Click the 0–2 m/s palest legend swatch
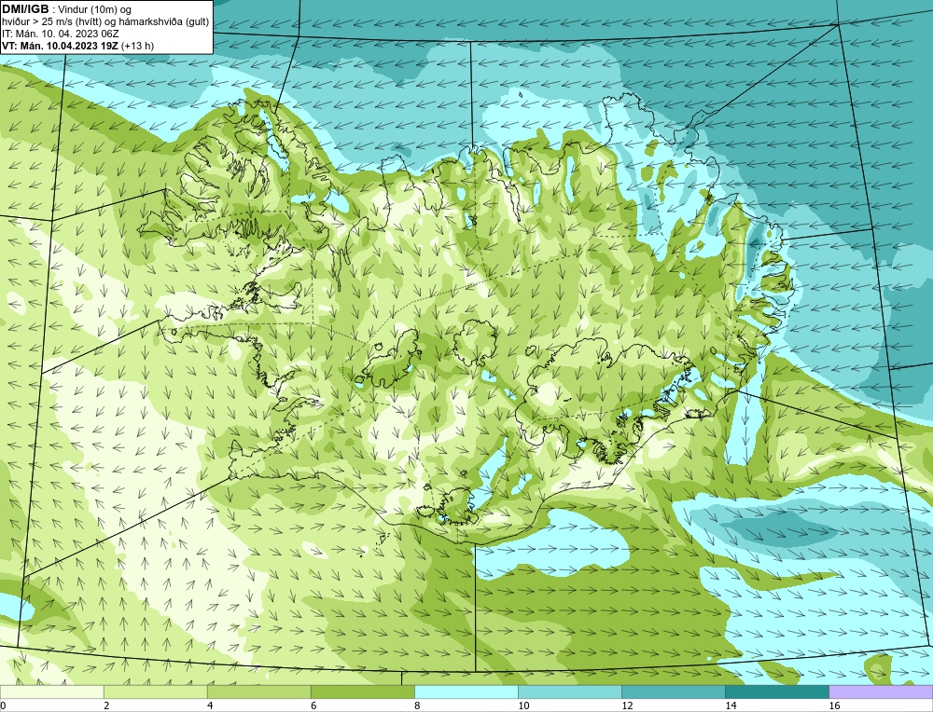 [51, 691]
